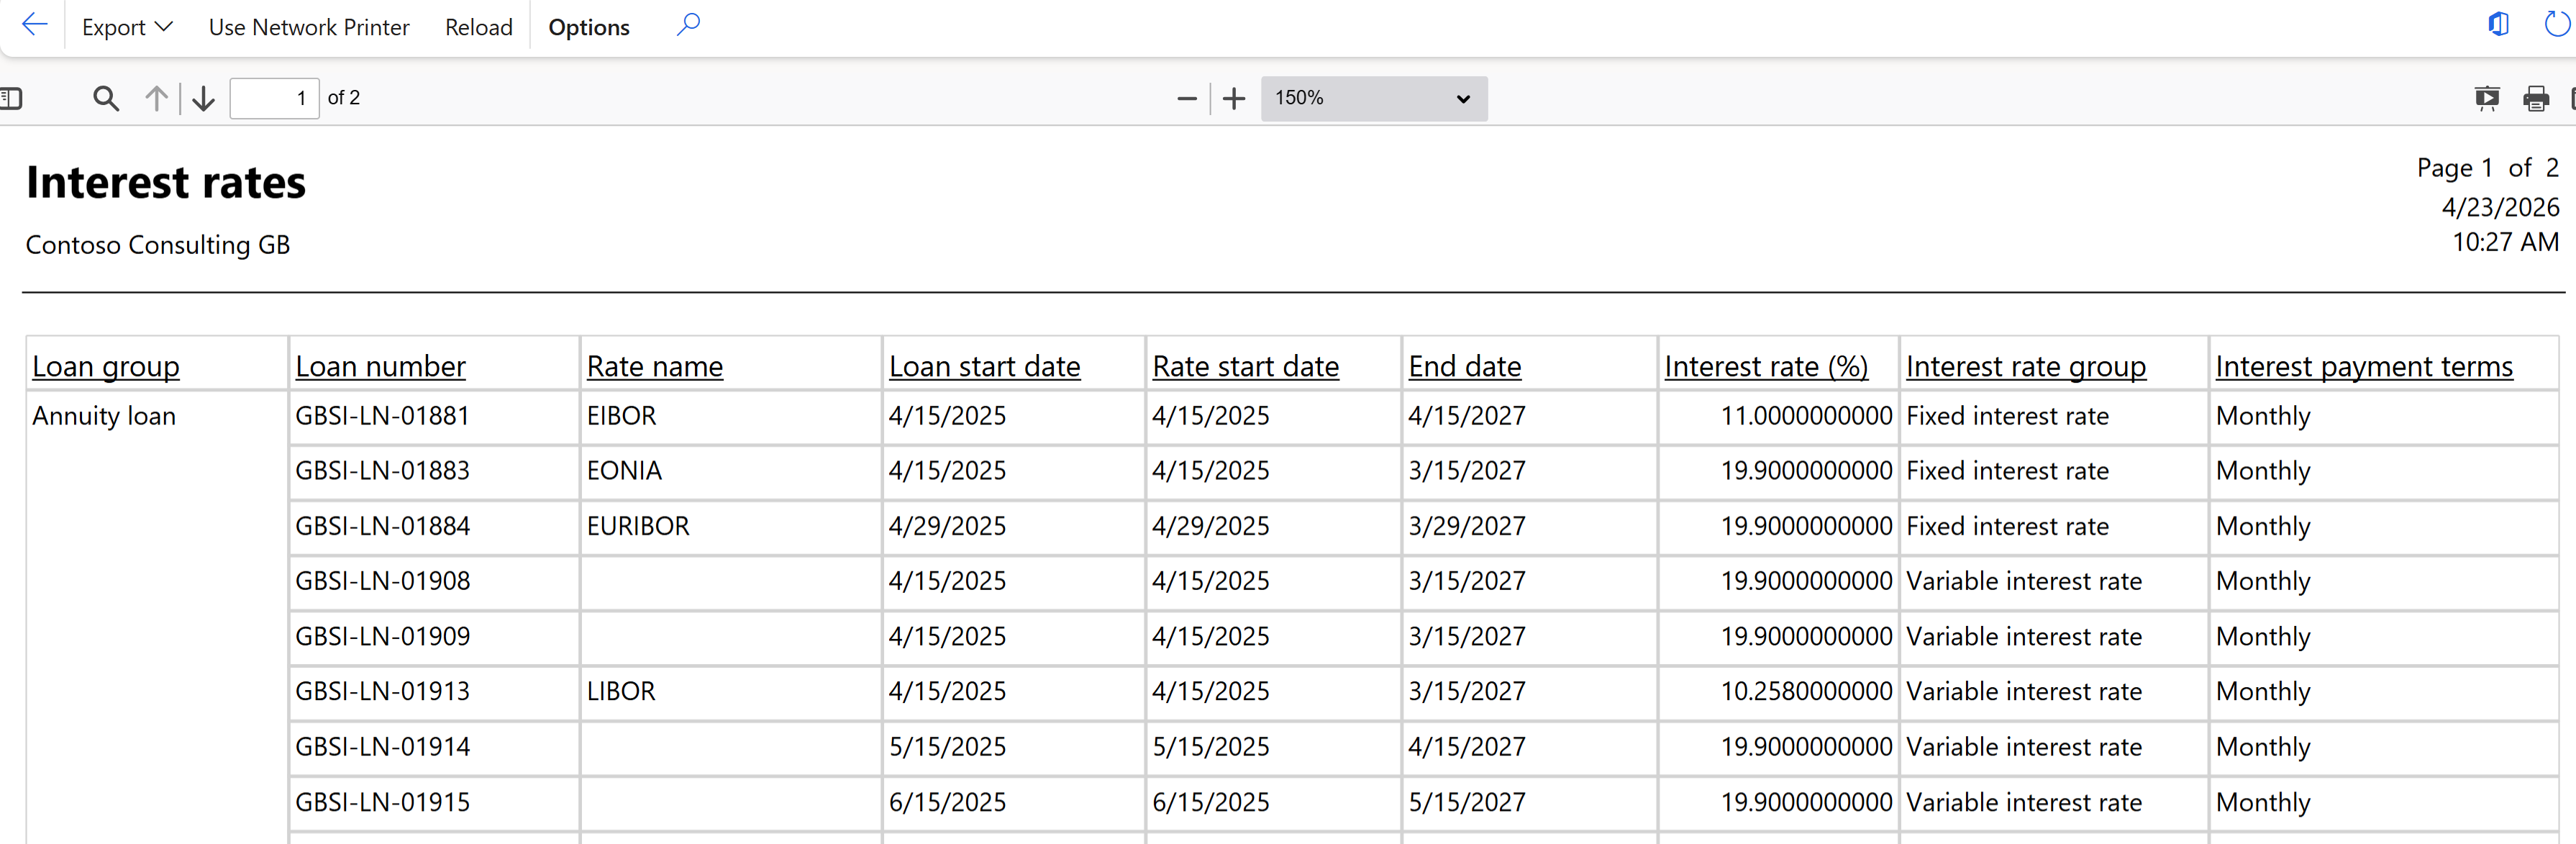Viewport: 2576px width, 844px height.
Task: Open the Options tab
Action: (588, 27)
